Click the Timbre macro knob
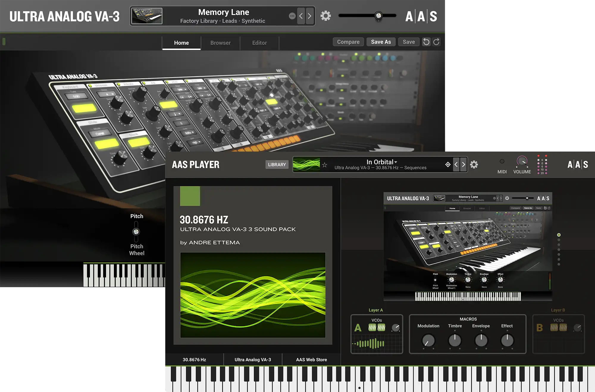This screenshot has width=595, height=392. tap(455, 340)
